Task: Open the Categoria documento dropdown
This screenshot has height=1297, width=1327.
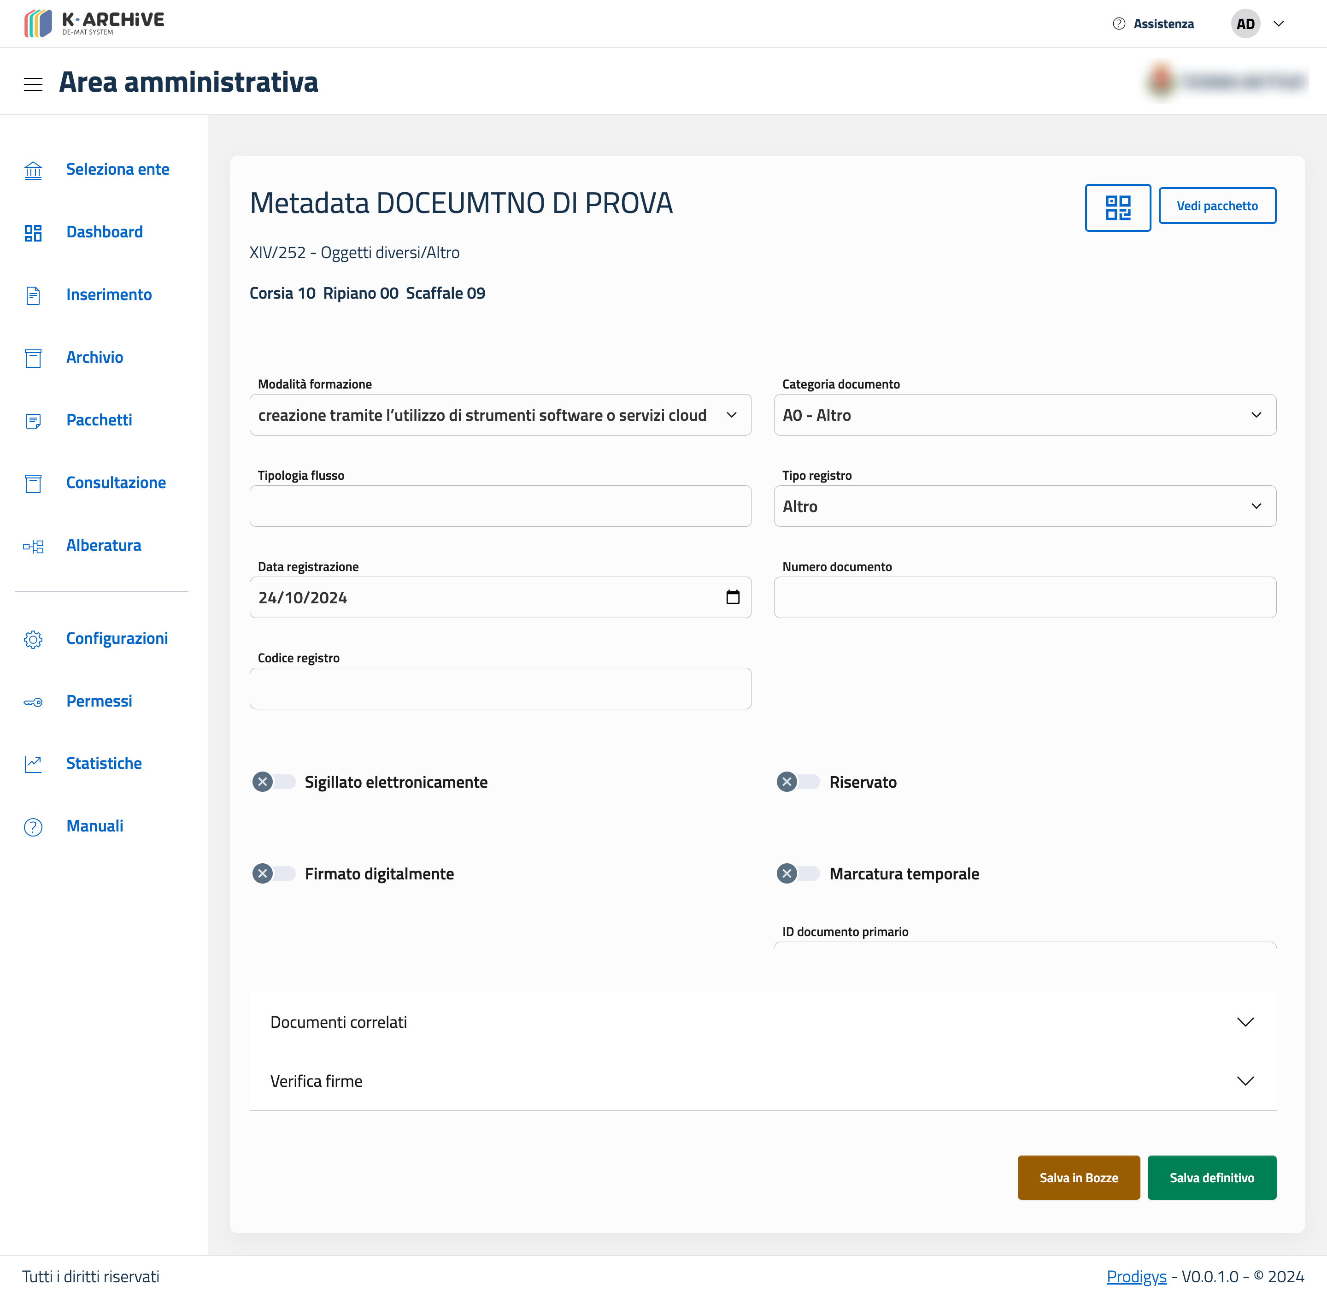Action: 1024,415
